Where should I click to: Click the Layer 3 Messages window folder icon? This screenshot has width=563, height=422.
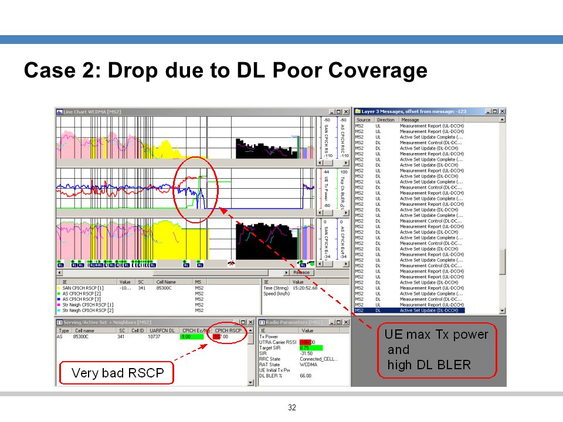point(358,111)
